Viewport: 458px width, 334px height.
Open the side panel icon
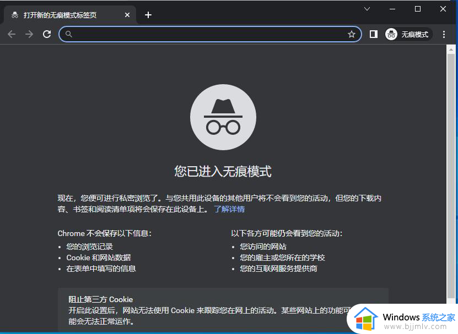(373, 34)
